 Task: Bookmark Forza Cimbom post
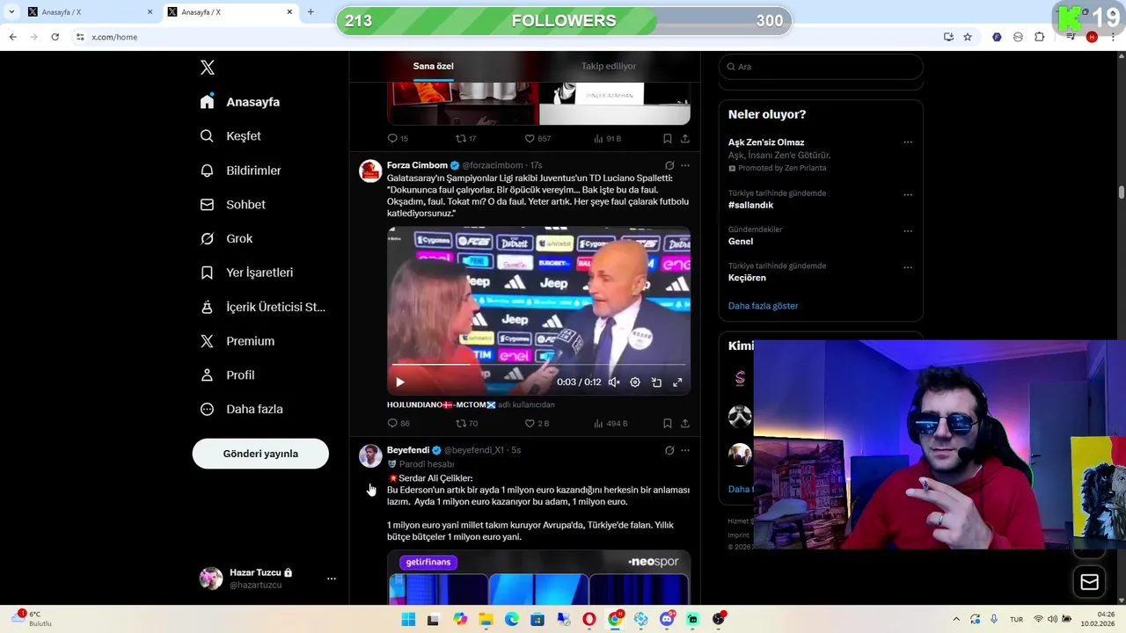click(668, 424)
